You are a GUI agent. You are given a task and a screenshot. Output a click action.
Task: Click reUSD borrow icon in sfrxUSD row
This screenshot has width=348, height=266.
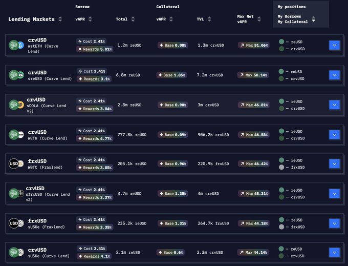point(281,190)
